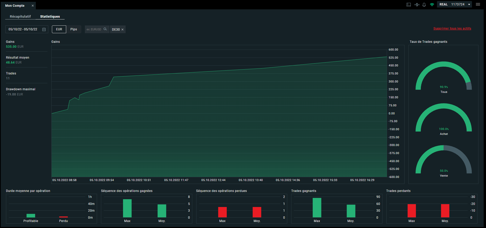Viewport: 486px width, 228px height.
Task: Click Supprimer tous les actifs link
Action: pos(452,29)
